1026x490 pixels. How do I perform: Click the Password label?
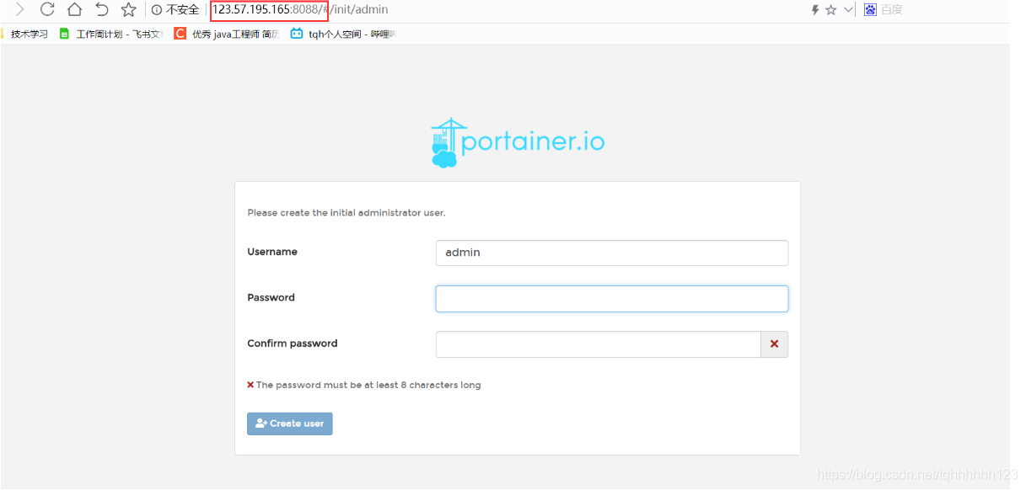tap(271, 297)
